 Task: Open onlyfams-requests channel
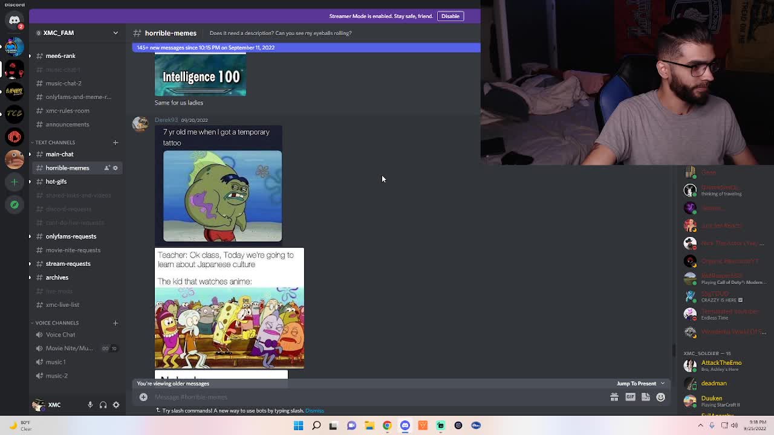coord(77,236)
